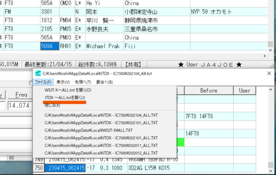Choose JTDX ～ALL.txtを開く(J)
The image size is (276, 175).
[65, 98]
